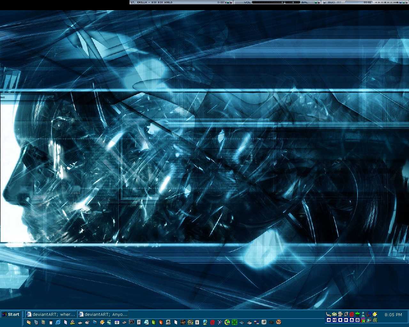Switch to 'deviantART; Anyo...' taskbar window
Viewport: 409px width, 327px height.
click(103, 314)
